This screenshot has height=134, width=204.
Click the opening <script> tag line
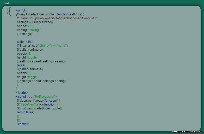[21, 10]
